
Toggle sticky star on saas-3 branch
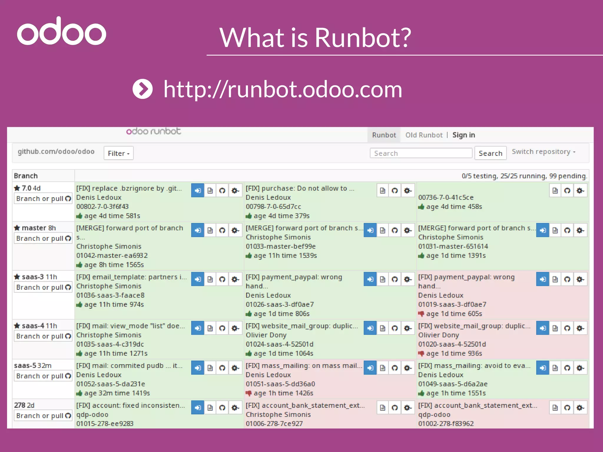point(17,277)
